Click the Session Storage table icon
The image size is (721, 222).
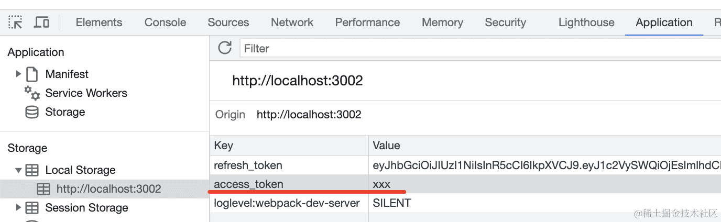point(32,208)
